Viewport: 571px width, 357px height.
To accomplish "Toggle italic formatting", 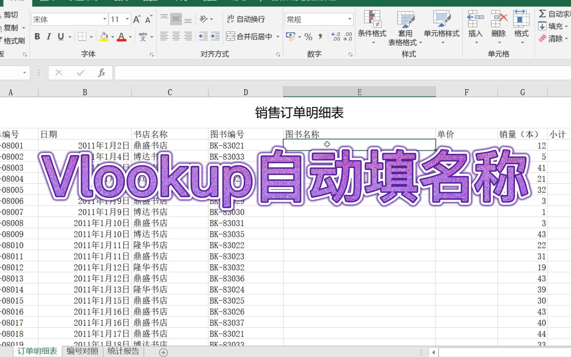I will point(49,36).
